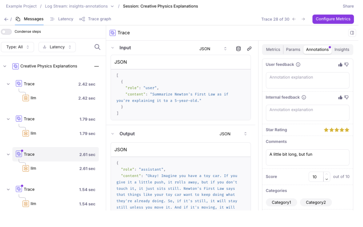Viewport: 363px width, 227px height.
Task: Click the database icon in Input header
Action: [238, 49]
